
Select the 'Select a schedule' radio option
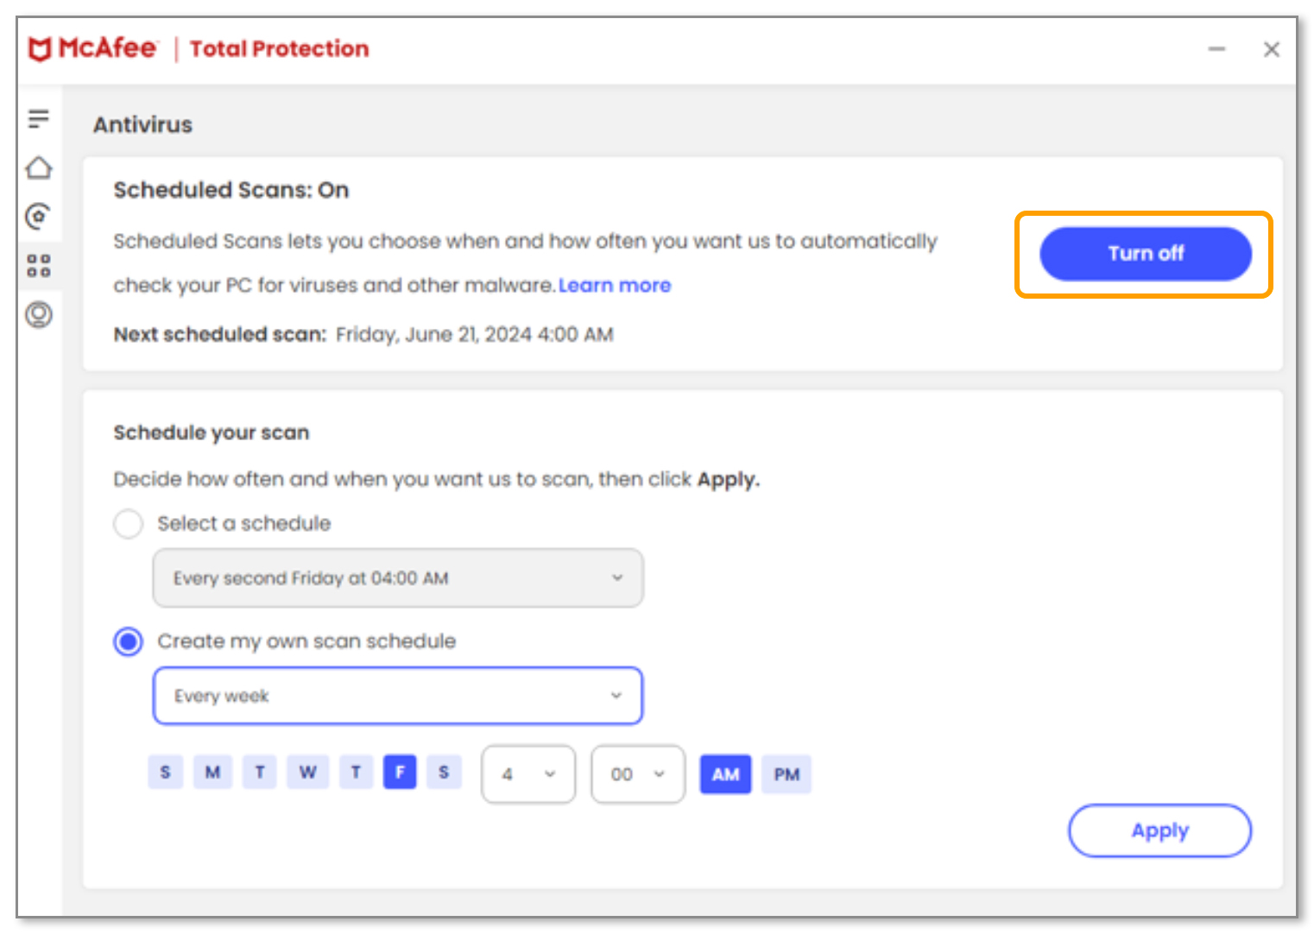129,524
